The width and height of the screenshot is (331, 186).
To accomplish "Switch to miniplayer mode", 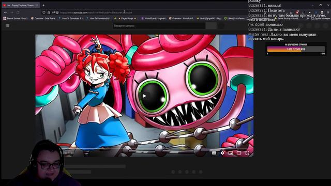I will coord(231,153).
